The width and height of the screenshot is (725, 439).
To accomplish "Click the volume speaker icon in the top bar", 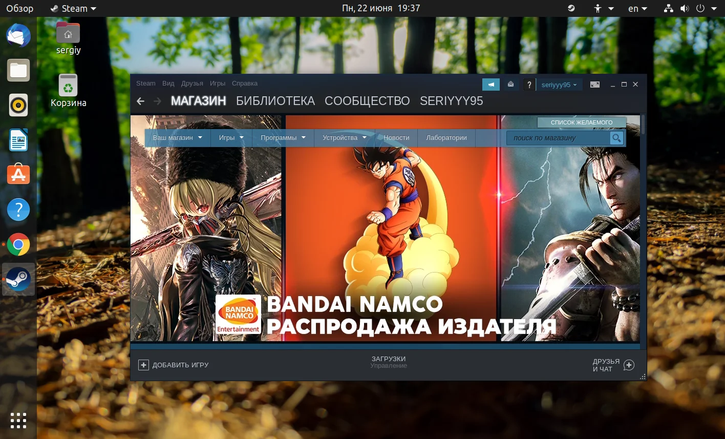I will coord(684,8).
